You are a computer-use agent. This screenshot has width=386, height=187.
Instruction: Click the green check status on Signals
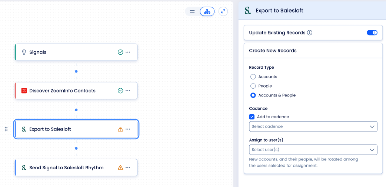[120, 52]
